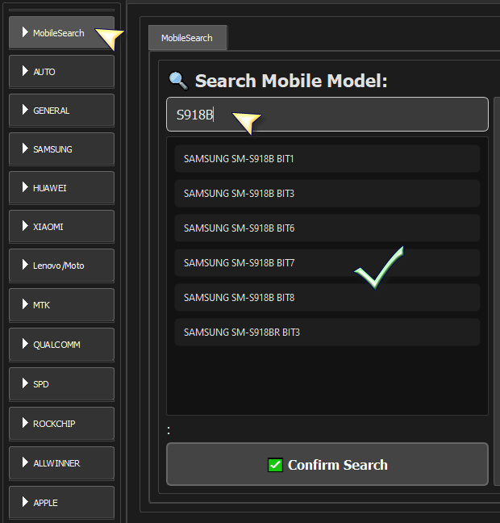Select SAMSUNG SM-S918BR BIT3 result
500x523 pixels.
327,333
